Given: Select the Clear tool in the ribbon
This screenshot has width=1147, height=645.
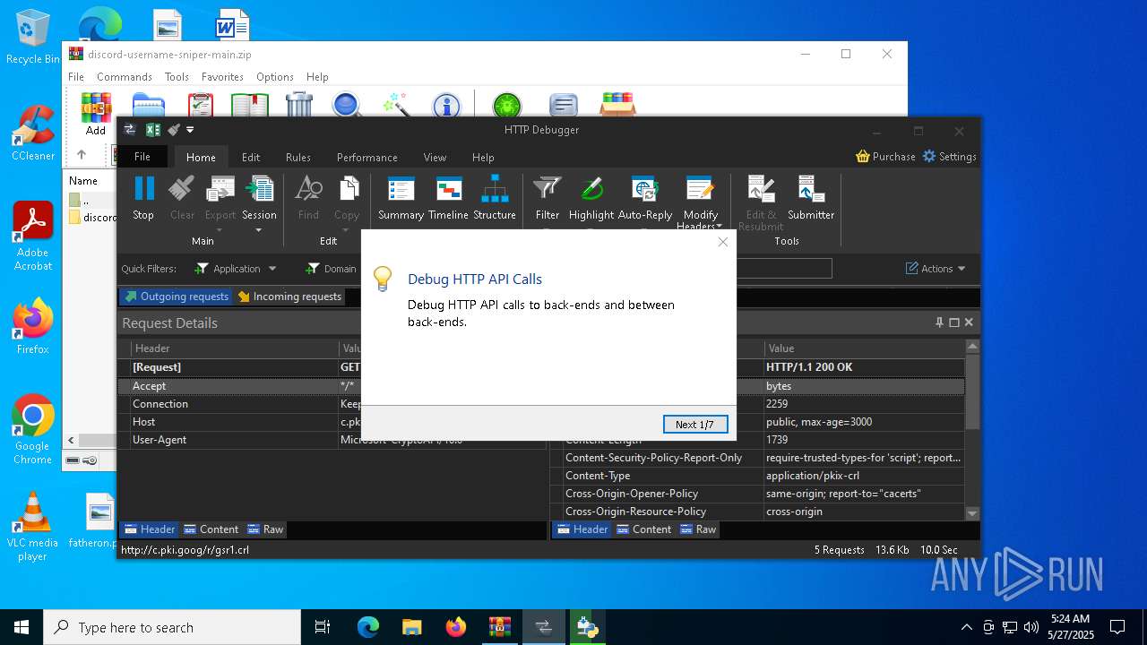Looking at the screenshot, I should click(182, 199).
